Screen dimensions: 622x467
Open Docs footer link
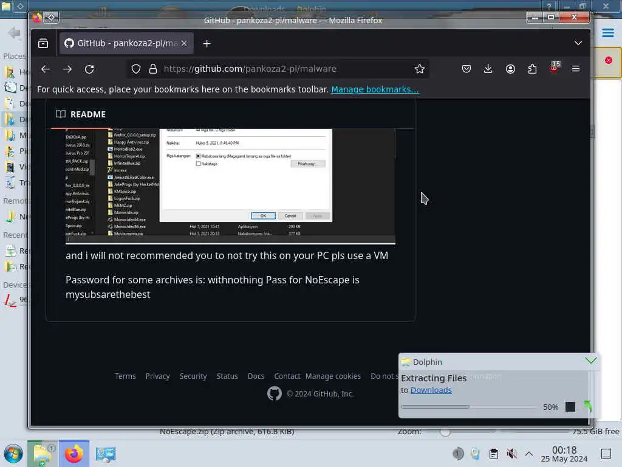256,376
